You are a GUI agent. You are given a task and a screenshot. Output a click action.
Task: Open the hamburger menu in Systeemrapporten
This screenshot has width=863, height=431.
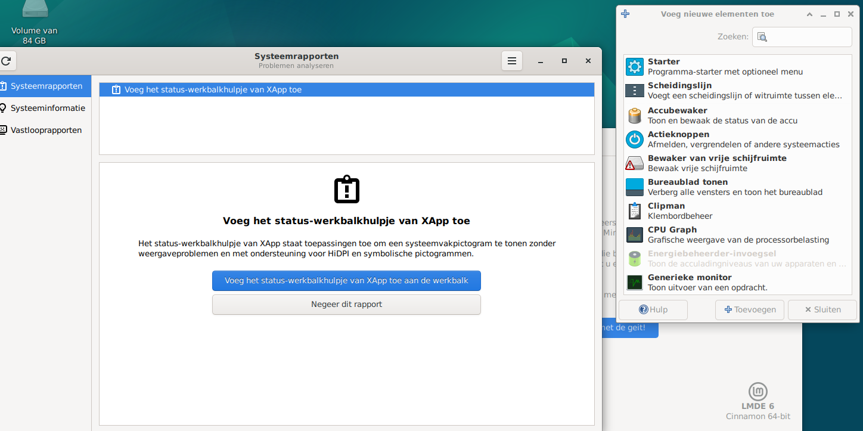[512, 61]
